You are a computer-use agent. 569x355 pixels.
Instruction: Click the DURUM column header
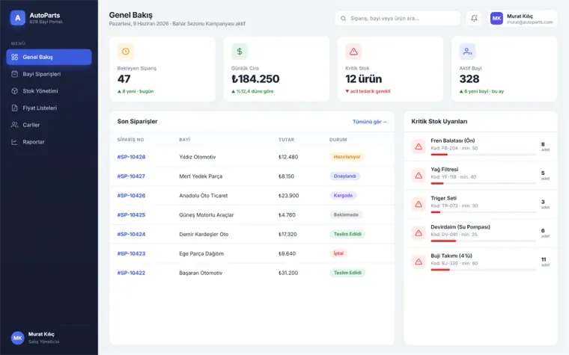coord(338,140)
